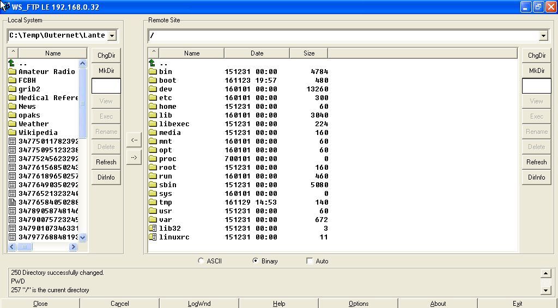Click the left arrow download transfer button

134,140
